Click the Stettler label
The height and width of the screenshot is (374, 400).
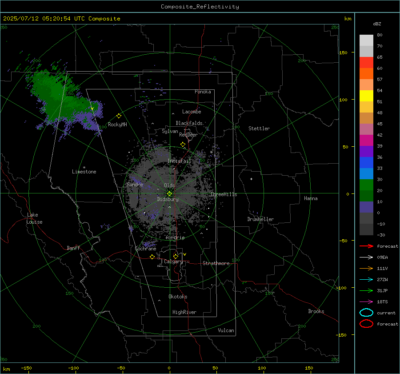pyautogui.click(x=259, y=129)
